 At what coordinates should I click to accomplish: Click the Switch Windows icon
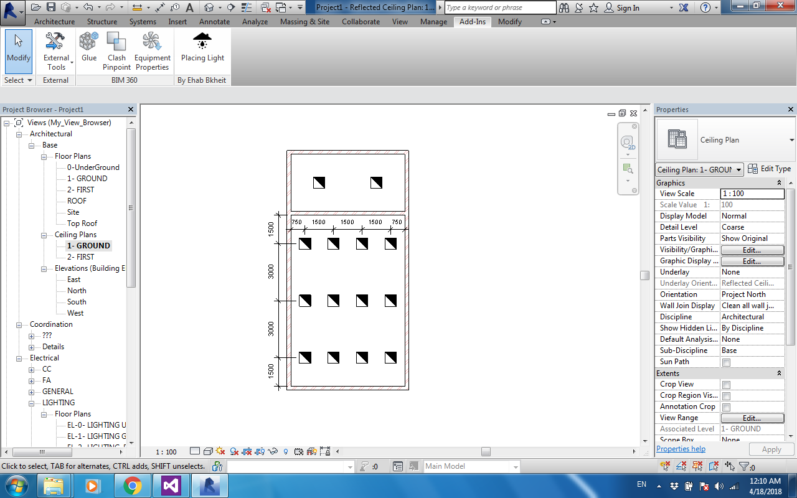(x=281, y=7)
